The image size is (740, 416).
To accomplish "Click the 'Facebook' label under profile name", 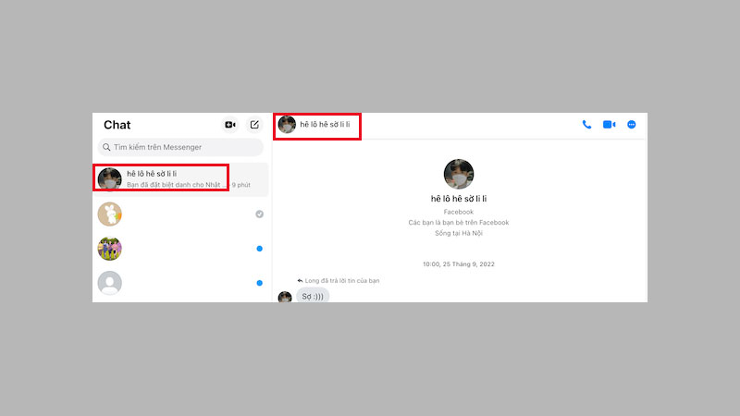I will click(x=459, y=212).
